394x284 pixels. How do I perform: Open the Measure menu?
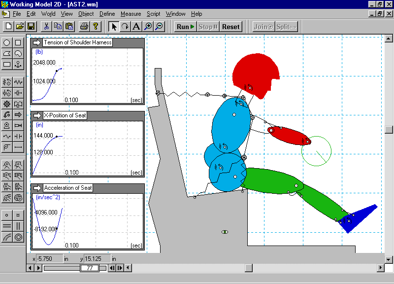pyautogui.click(x=131, y=14)
